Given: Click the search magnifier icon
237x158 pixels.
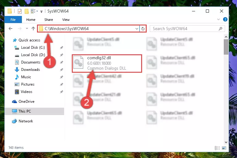Looking at the screenshot, I should tap(221, 29).
